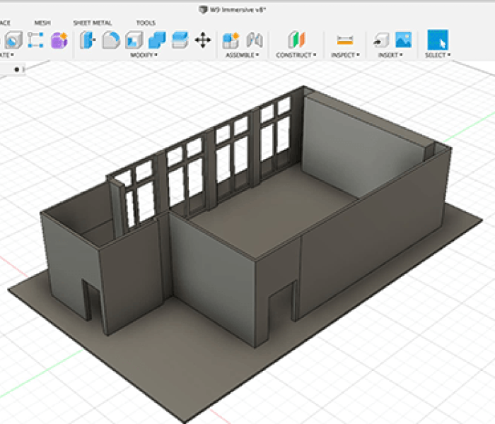Open the INSERT dropdown menu
The width and height of the screenshot is (495, 424).
point(391,55)
